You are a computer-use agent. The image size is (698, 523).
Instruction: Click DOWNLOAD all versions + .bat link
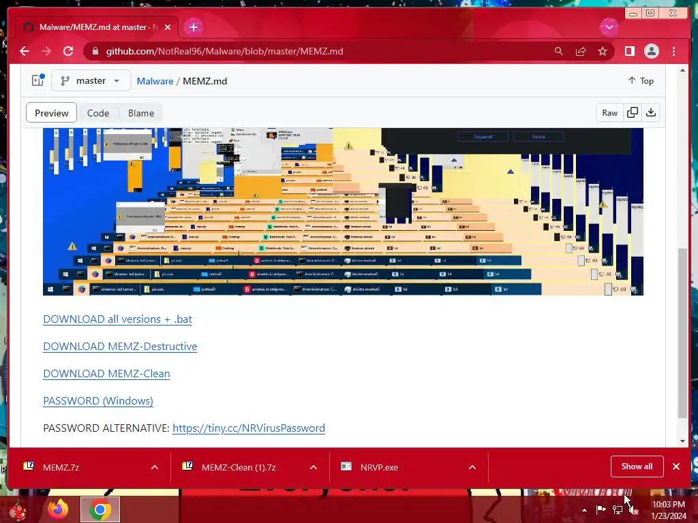coord(117,319)
